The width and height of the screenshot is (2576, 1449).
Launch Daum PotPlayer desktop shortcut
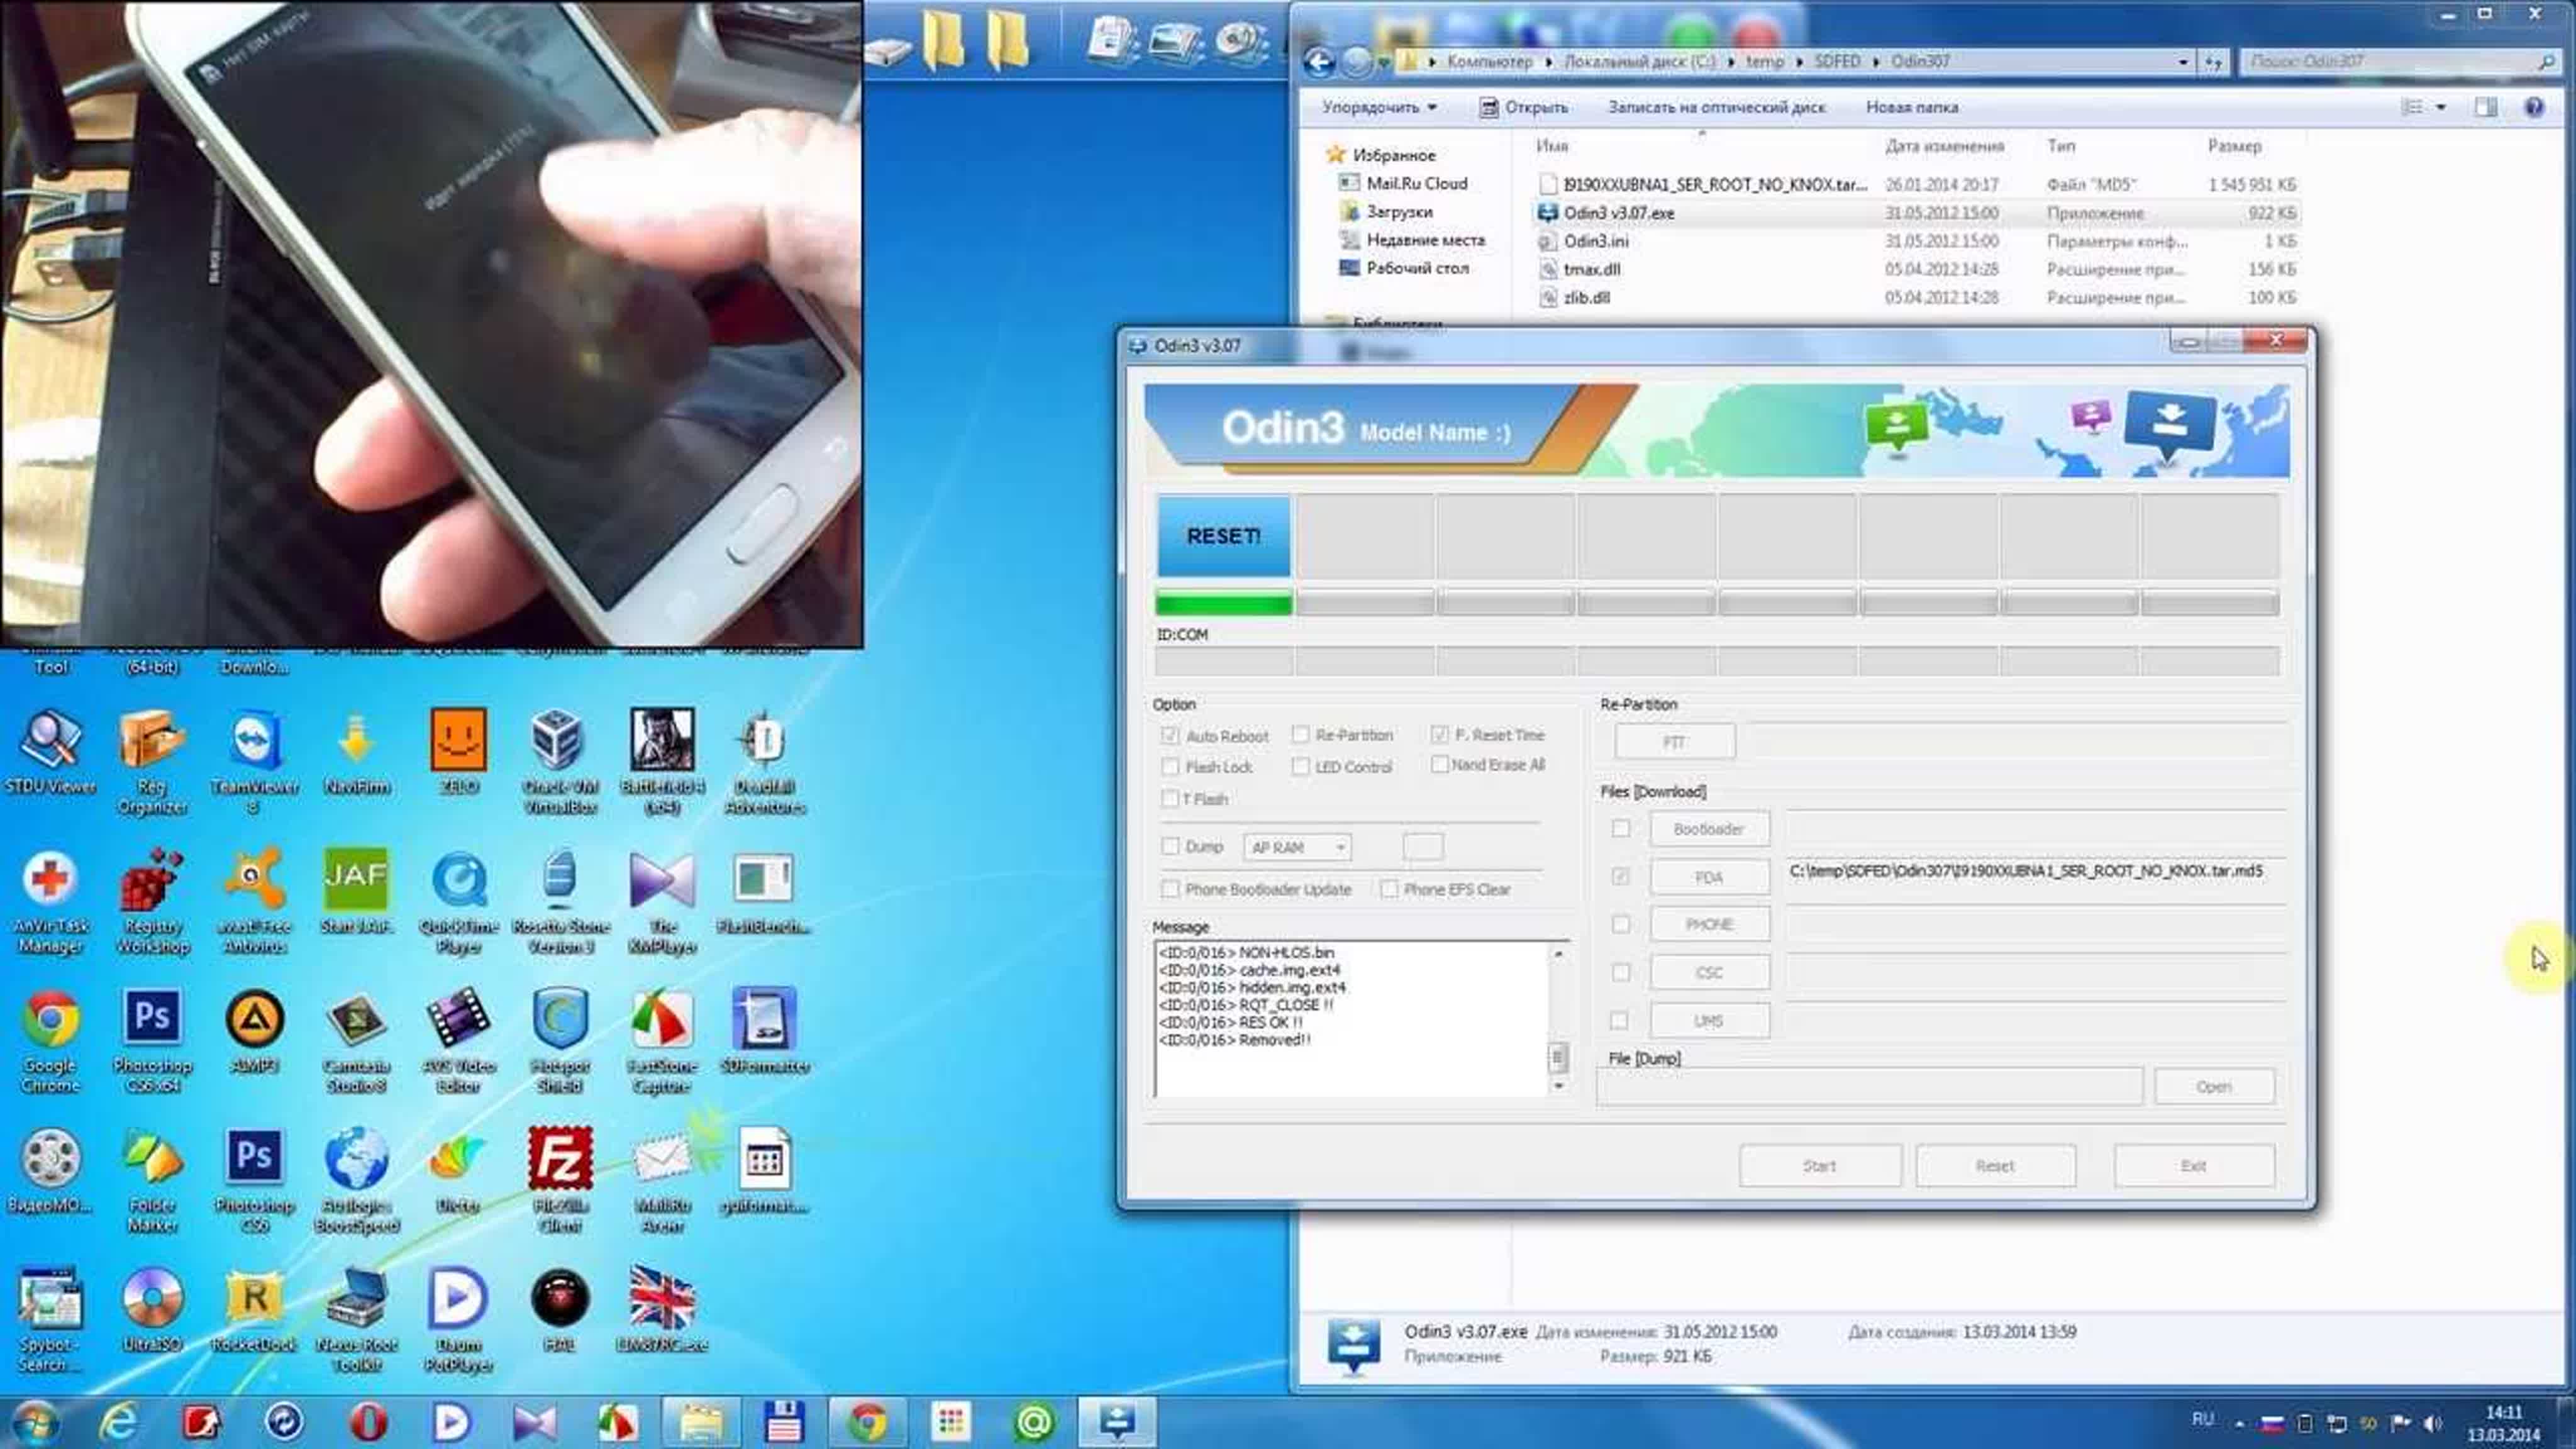458,1320
